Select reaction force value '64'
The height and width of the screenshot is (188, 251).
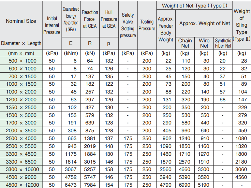click(x=90, y=61)
